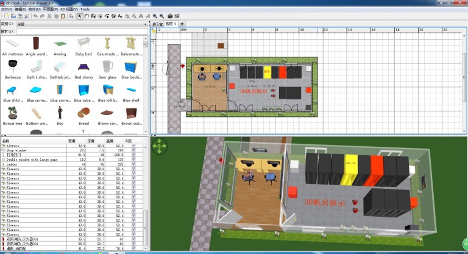Undo the last action
The width and height of the screenshot is (468, 254).
click(x=35, y=16)
